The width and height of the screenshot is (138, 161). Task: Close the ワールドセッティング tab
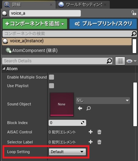point(105,5)
